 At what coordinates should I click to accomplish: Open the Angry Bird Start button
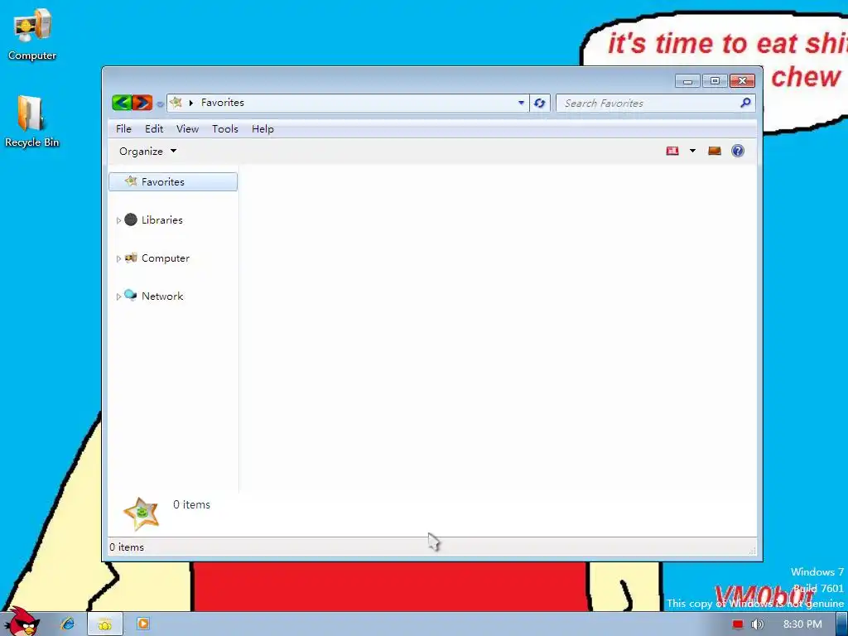click(22, 622)
